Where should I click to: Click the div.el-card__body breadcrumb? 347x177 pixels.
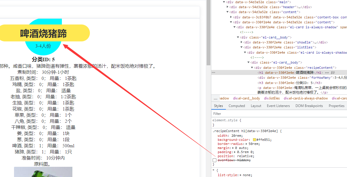[x=246, y=98]
